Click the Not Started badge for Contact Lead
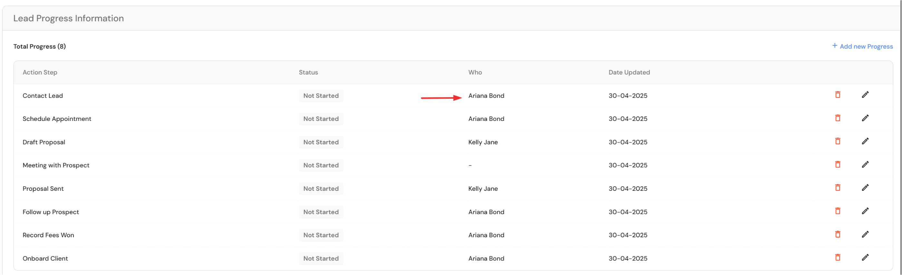Viewport: 902px width, 275px height. [x=321, y=96]
